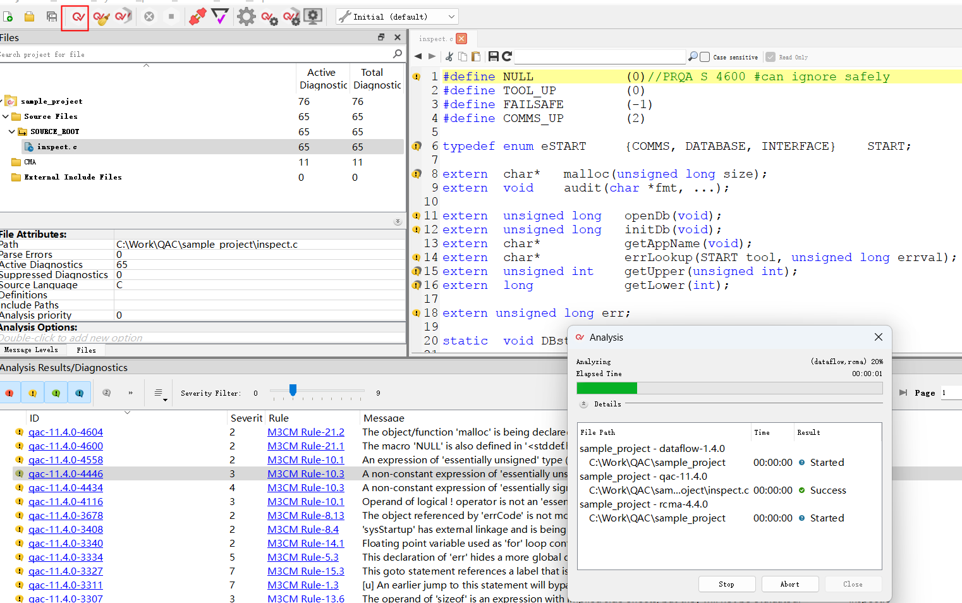This screenshot has width=962, height=603.
Task: Toggle the green message diagnostics filter
Action: [x=56, y=393]
